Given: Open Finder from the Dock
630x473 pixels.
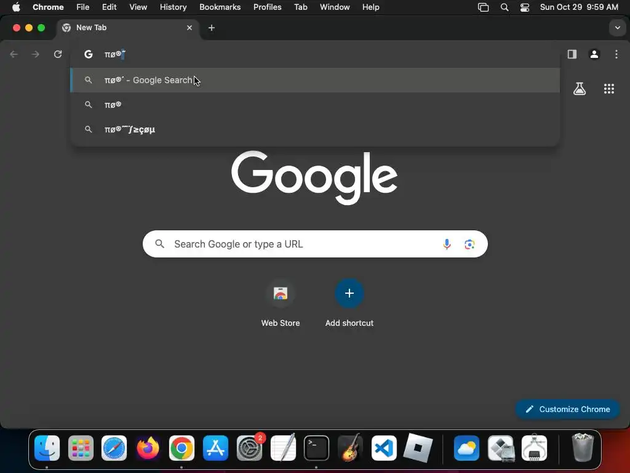Looking at the screenshot, I should [x=47, y=448].
